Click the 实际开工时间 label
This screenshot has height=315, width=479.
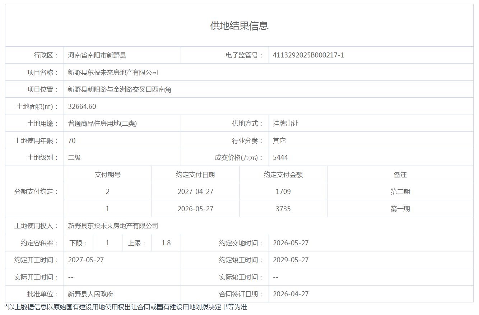pyautogui.click(x=36, y=277)
